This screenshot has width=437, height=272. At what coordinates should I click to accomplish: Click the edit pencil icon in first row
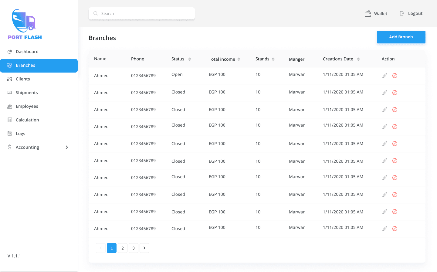click(384, 76)
